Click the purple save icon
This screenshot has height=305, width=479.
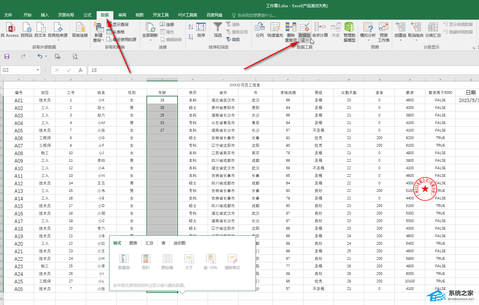coord(7,56)
